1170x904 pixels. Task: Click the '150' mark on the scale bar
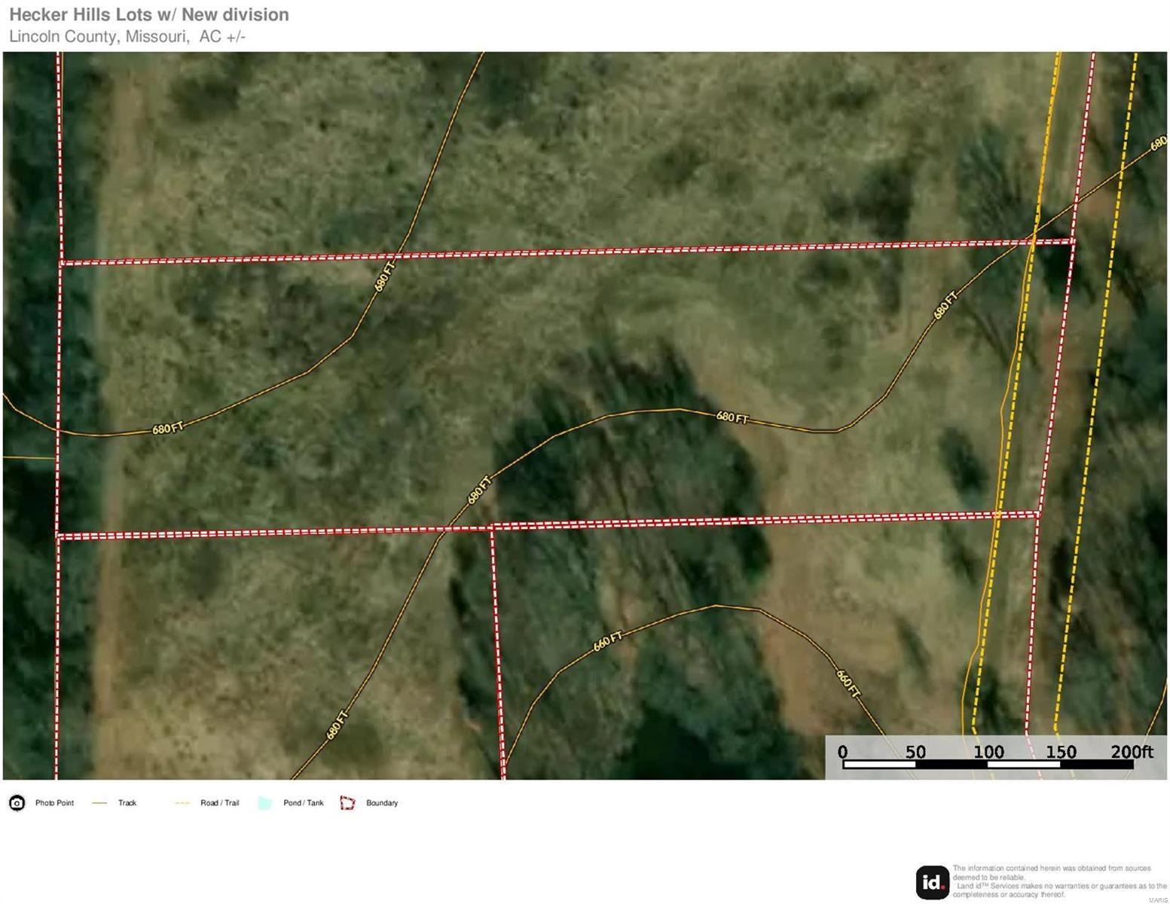pyautogui.click(x=1061, y=751)
